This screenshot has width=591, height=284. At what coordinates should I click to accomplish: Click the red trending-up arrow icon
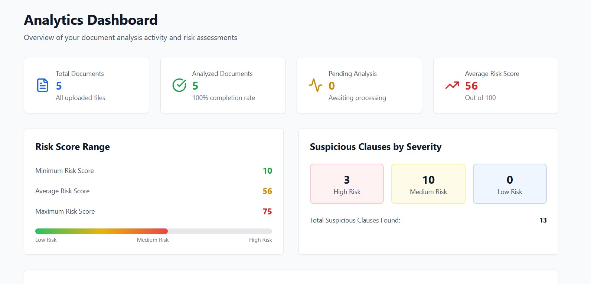[452, 86]
